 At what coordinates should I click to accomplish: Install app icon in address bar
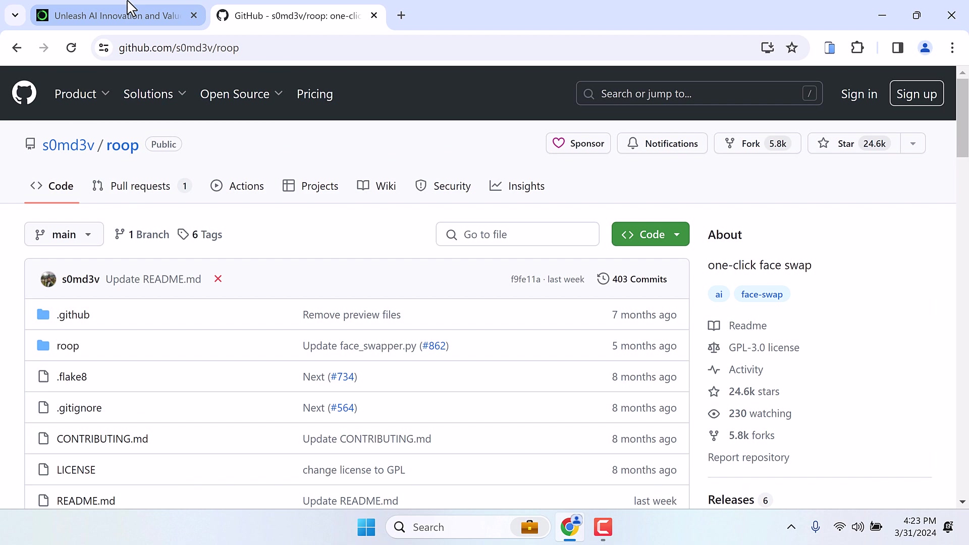point(767,48)
